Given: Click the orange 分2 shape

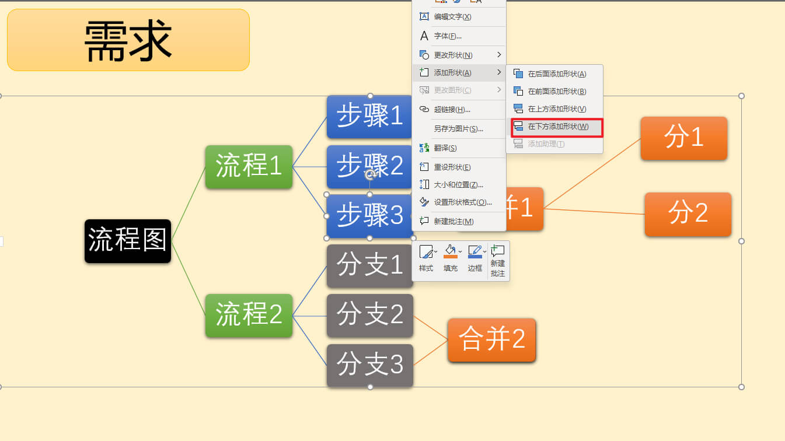Looking at the screenshot, I should [x=688, y=214].
